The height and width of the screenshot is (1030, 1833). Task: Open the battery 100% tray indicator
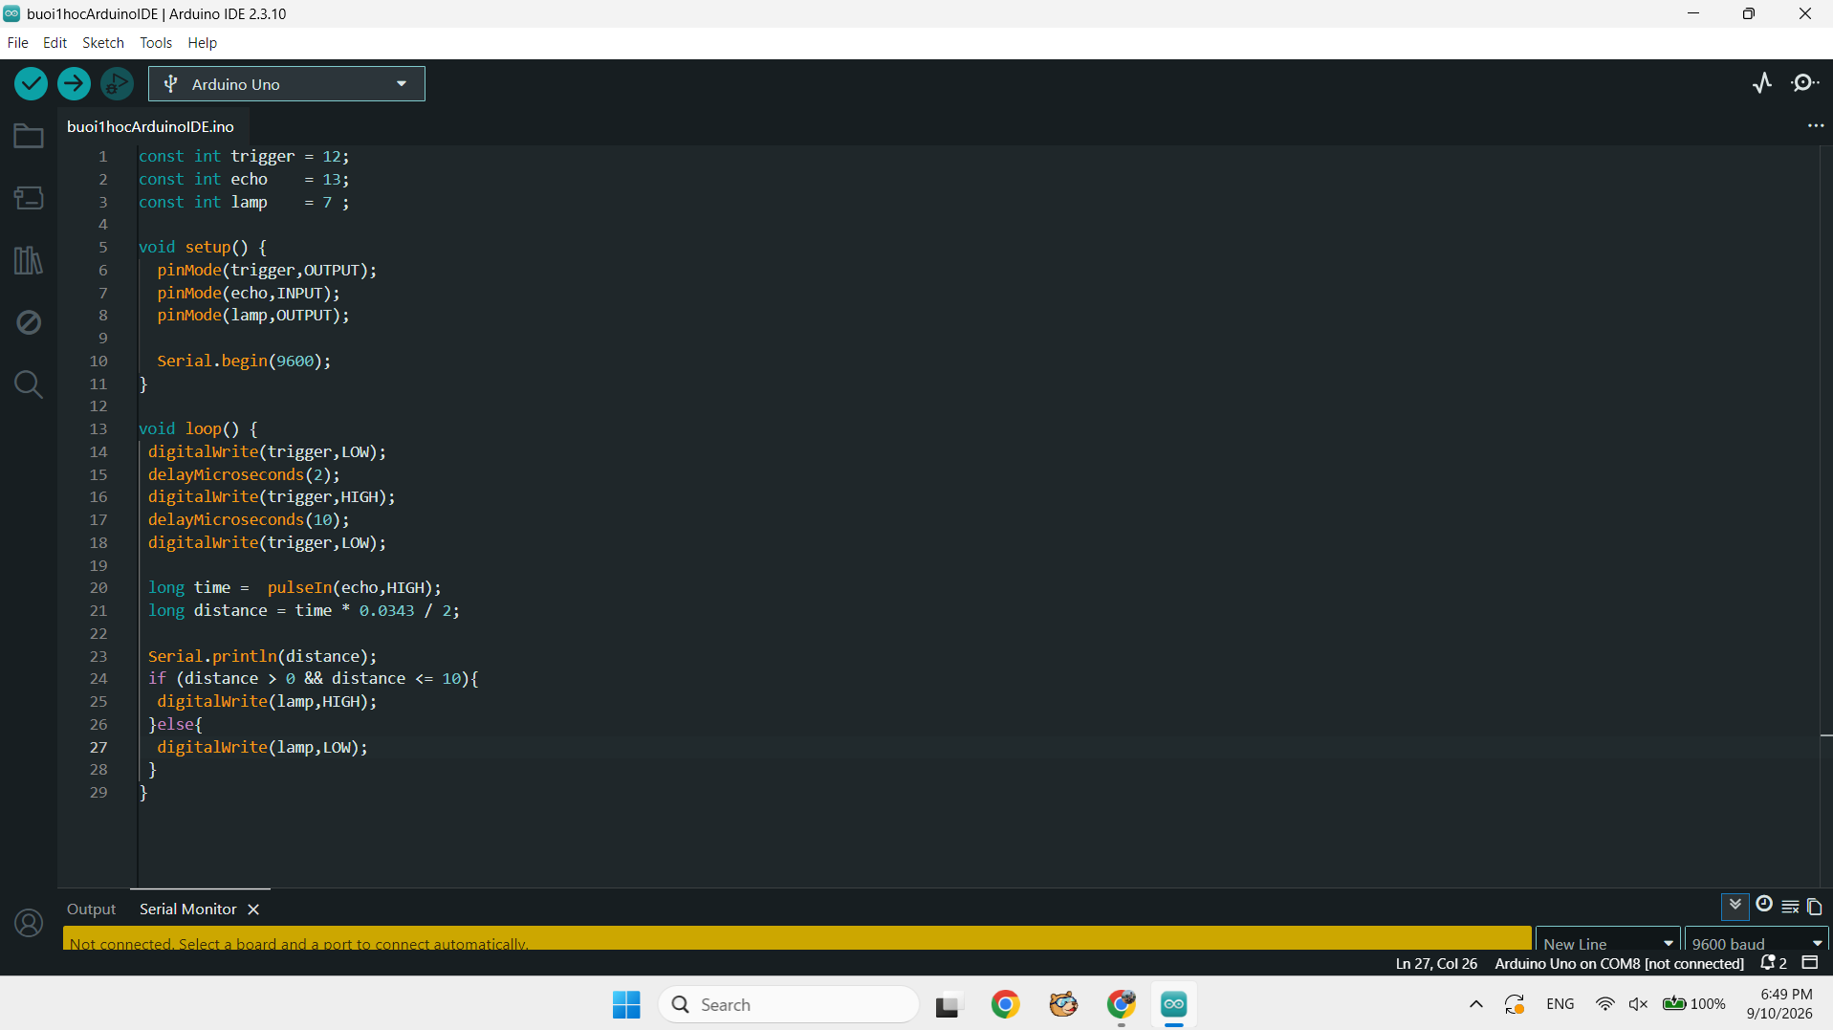[1693, 1004]
